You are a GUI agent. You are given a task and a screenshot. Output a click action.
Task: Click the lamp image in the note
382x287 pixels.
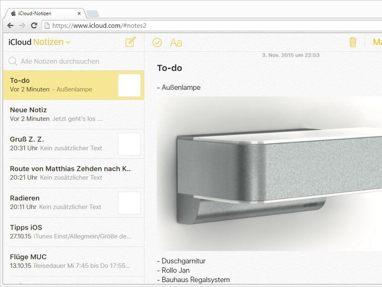point(270,174)
